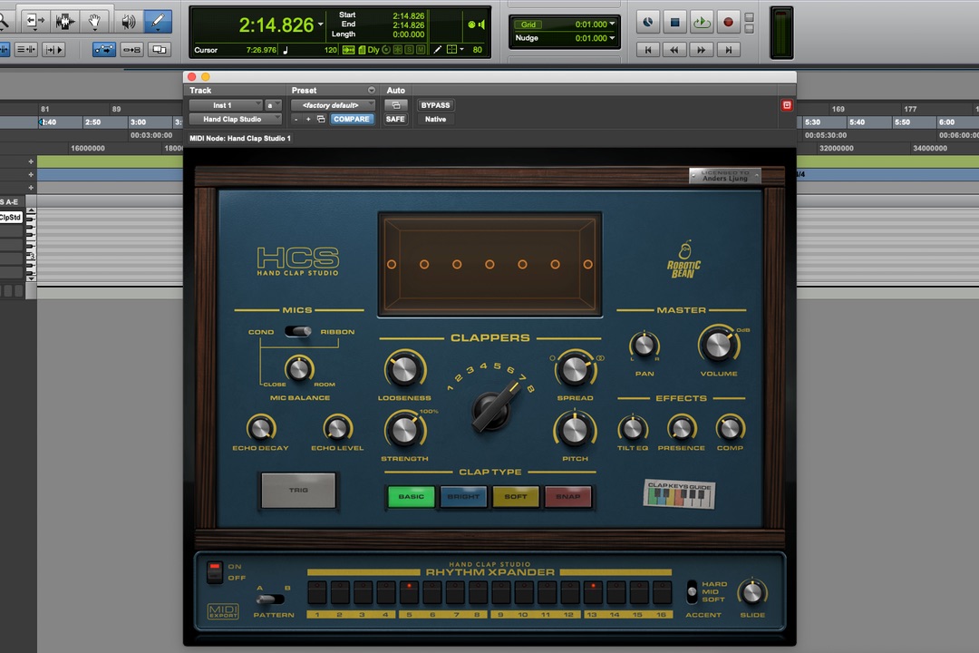Expand the Hand Clap Studio plugin selector
Viewport: 979px width, 653px height.
236,119
